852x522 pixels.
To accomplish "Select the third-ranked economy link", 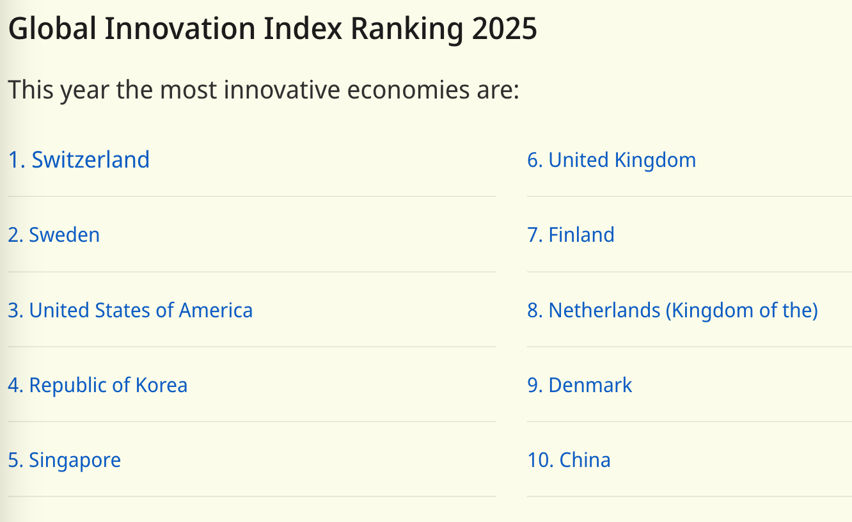I will point(130,310).
